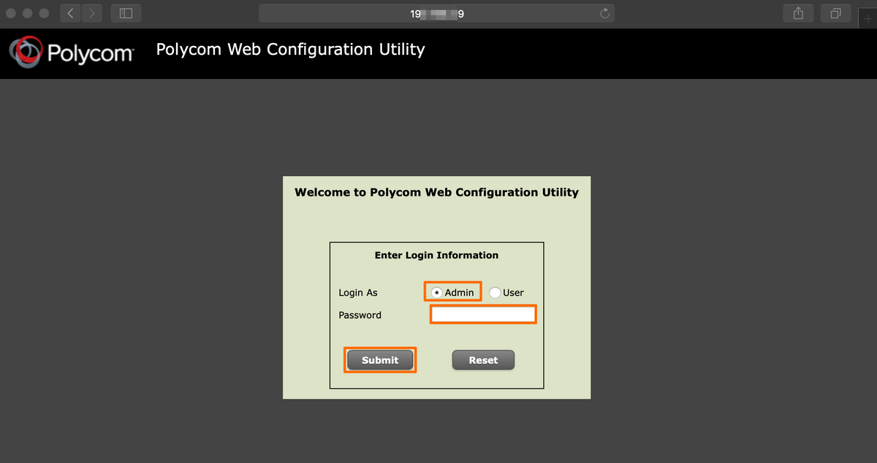This screenshot has height=463, width=877.
Task: Show the Safari sidebar
Action: [x=126, y=13]
